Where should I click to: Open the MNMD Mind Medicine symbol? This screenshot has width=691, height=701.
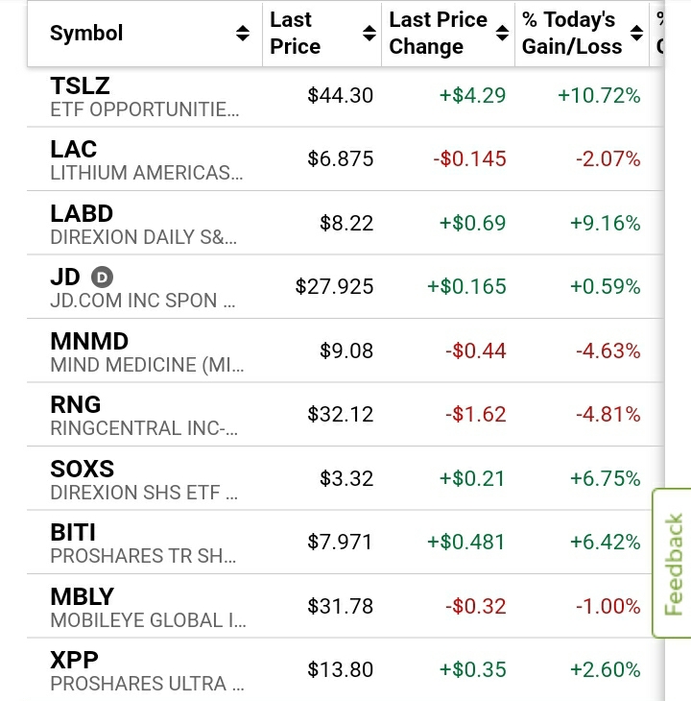coord(89,341)
